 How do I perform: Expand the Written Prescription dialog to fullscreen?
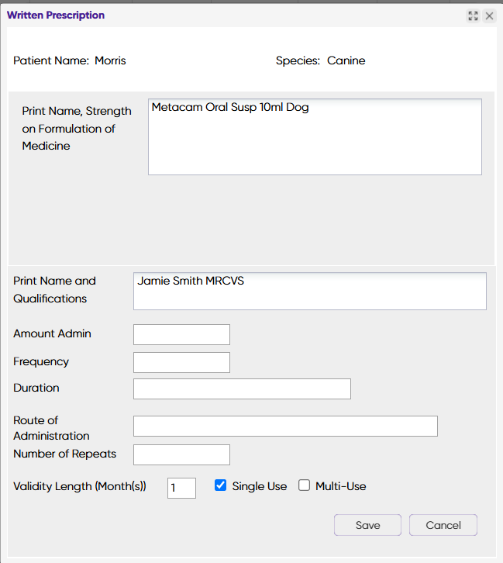(x=474, y=16)
